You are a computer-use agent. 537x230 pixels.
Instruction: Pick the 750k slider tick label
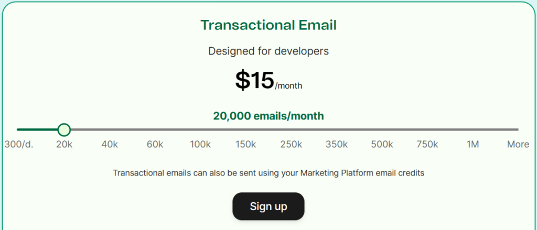pos(427,145)
